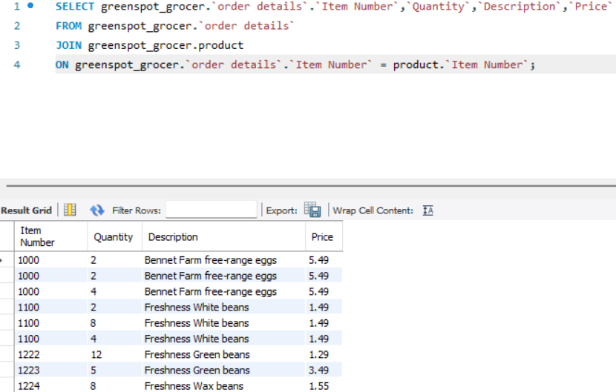
Task: Click the Quantity cell showing 12
Action: [x=114, y=354]
